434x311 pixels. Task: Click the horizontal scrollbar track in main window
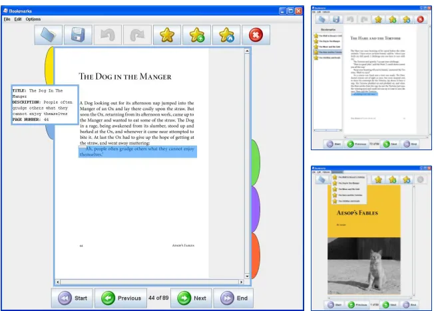150,282
